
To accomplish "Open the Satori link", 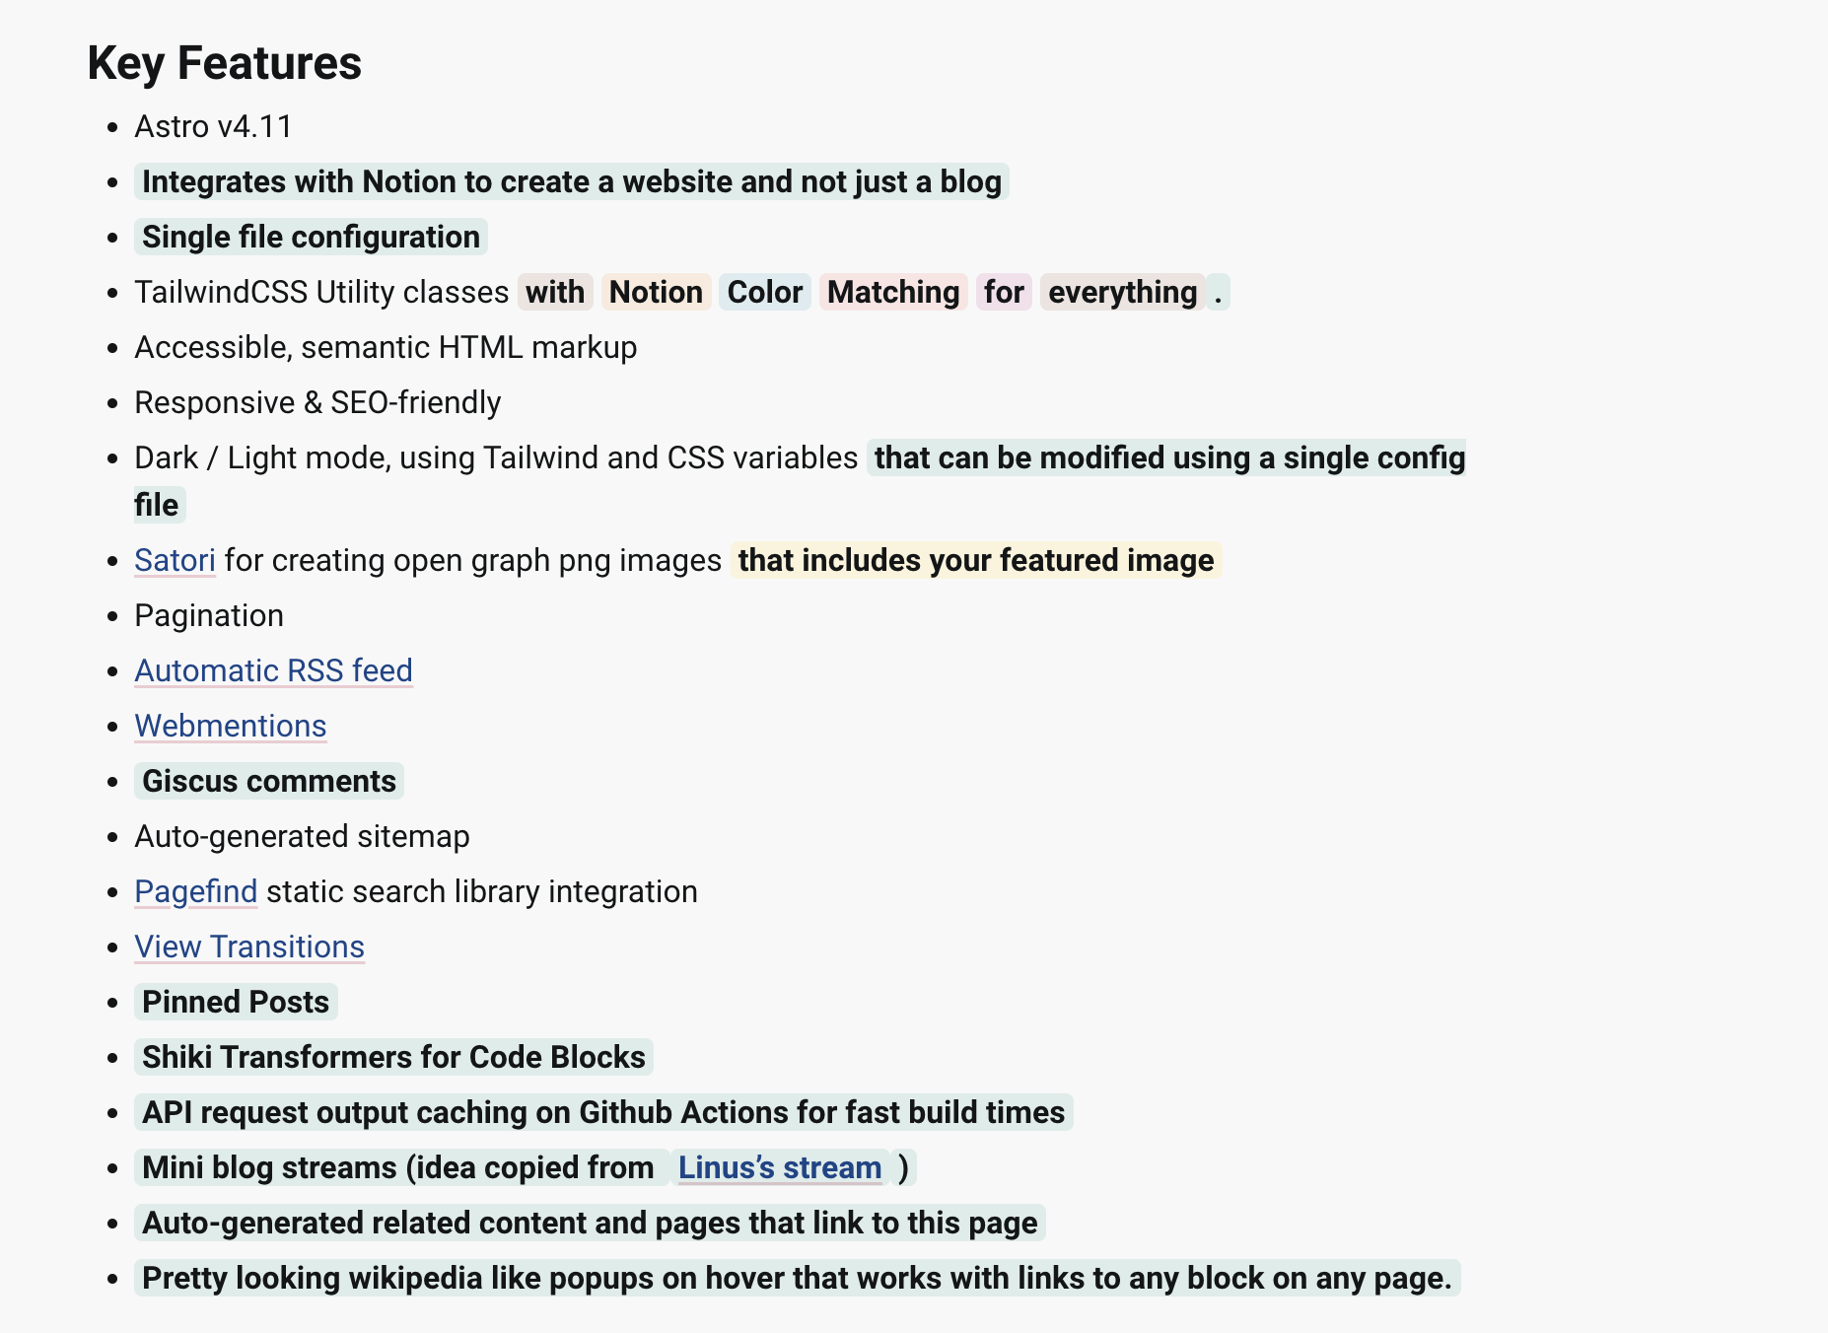I will [175, 560].
